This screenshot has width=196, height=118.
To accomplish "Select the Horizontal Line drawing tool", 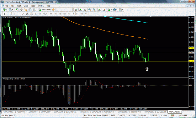I will (19, 14).
